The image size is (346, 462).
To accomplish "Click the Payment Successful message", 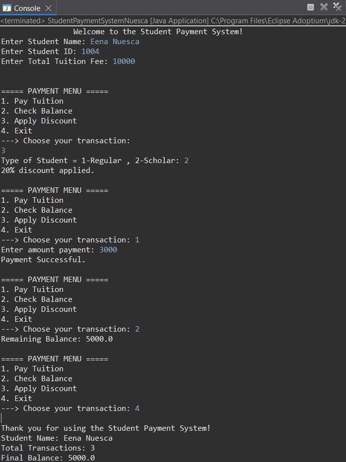I will point(42,259).
